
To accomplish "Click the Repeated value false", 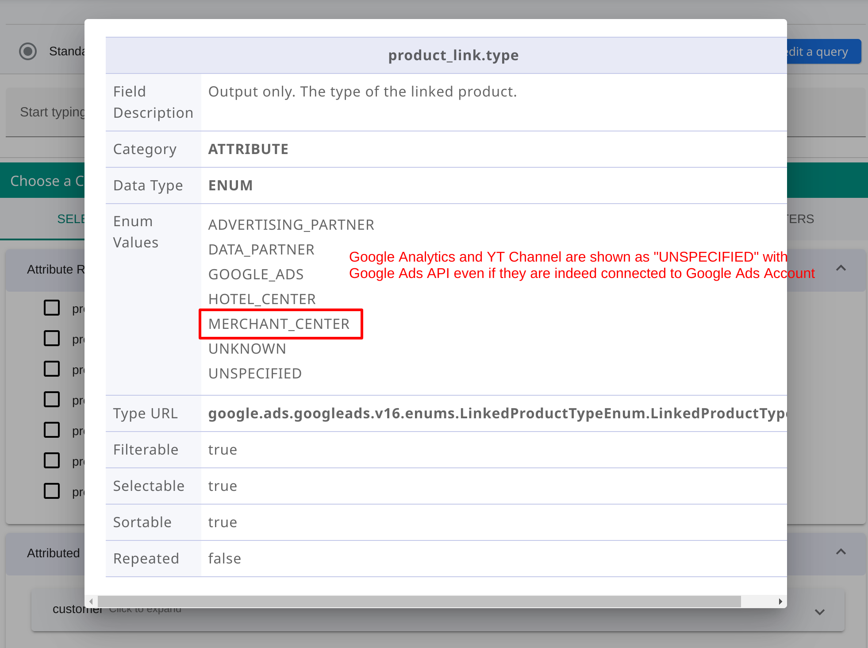I will pyautogui.click(x=225, y=559).
